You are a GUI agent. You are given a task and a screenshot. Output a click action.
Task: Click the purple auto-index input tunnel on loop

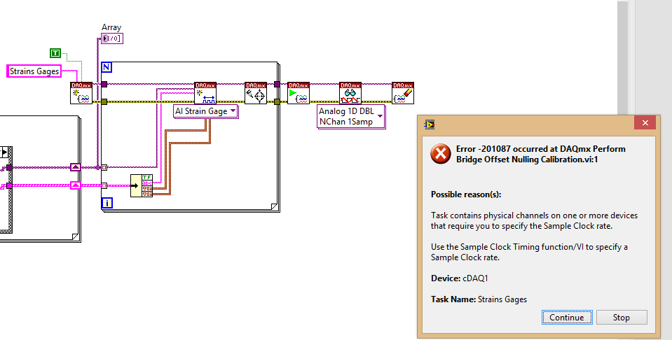(104, 168)
